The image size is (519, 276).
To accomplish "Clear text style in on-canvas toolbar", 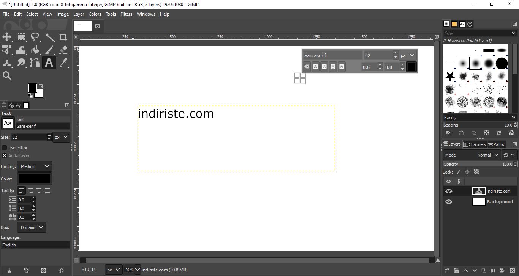I will click(x=307, y=67).
